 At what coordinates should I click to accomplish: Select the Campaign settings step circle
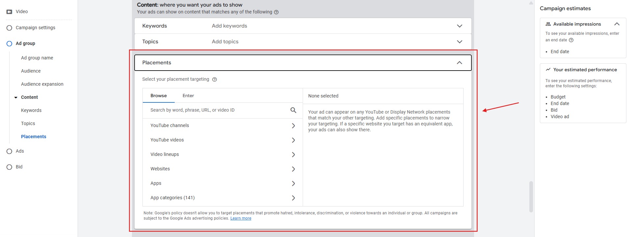coord(9,28)
